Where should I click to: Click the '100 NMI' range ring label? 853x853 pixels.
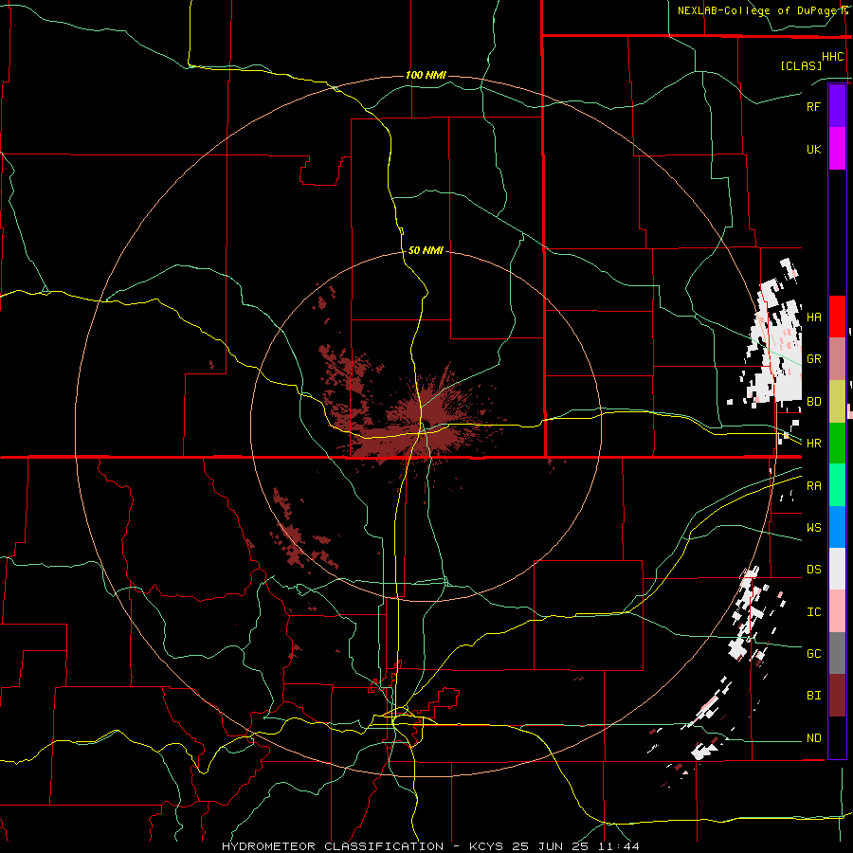pos(426,75)
